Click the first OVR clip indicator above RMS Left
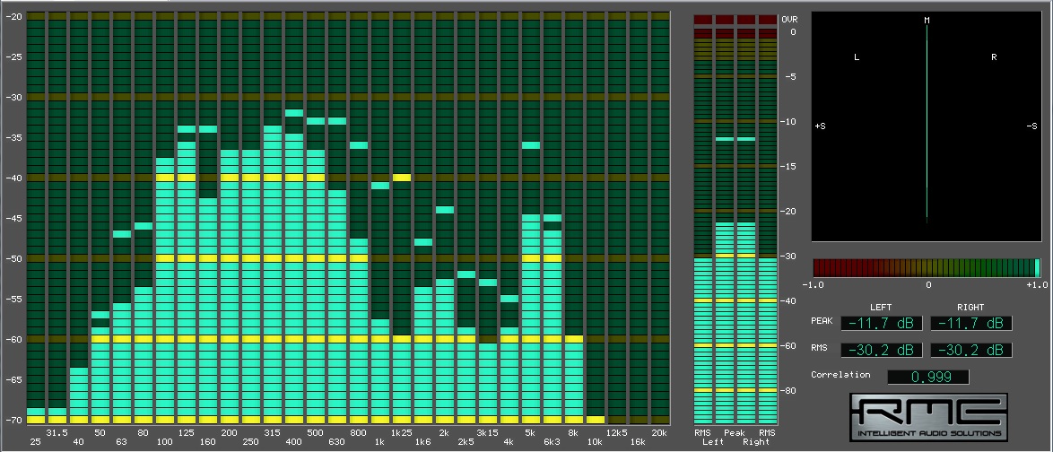Image resolution: width=1053 pixels, height=452 pixels. (x=703, y=19)
